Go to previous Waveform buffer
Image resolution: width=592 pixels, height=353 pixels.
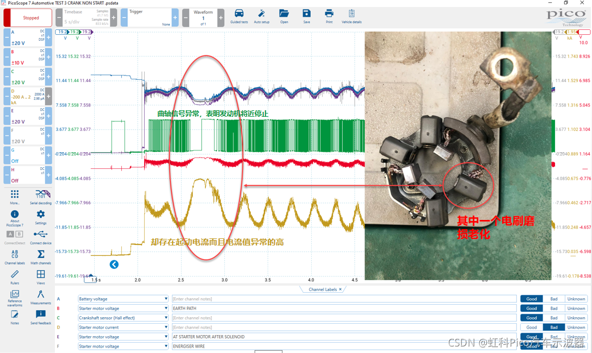(x=186, y=18)
